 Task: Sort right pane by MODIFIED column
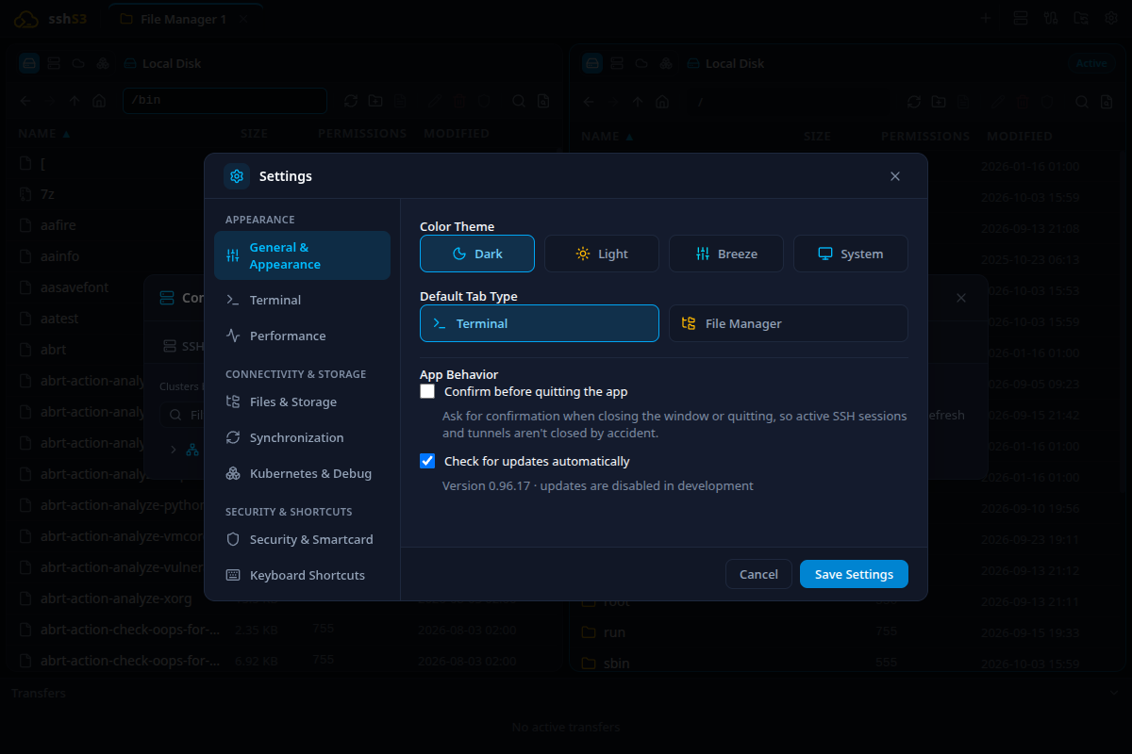click(x=1020, y=136)
